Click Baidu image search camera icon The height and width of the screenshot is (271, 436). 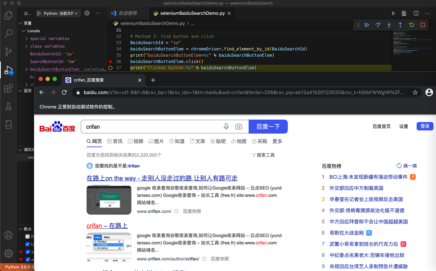pyautogui.click(x=239, y=127)
